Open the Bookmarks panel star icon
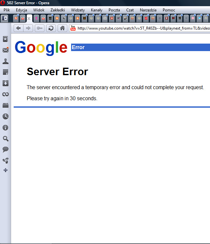Viewport: 210px width, 244px height. coord(5,39)
